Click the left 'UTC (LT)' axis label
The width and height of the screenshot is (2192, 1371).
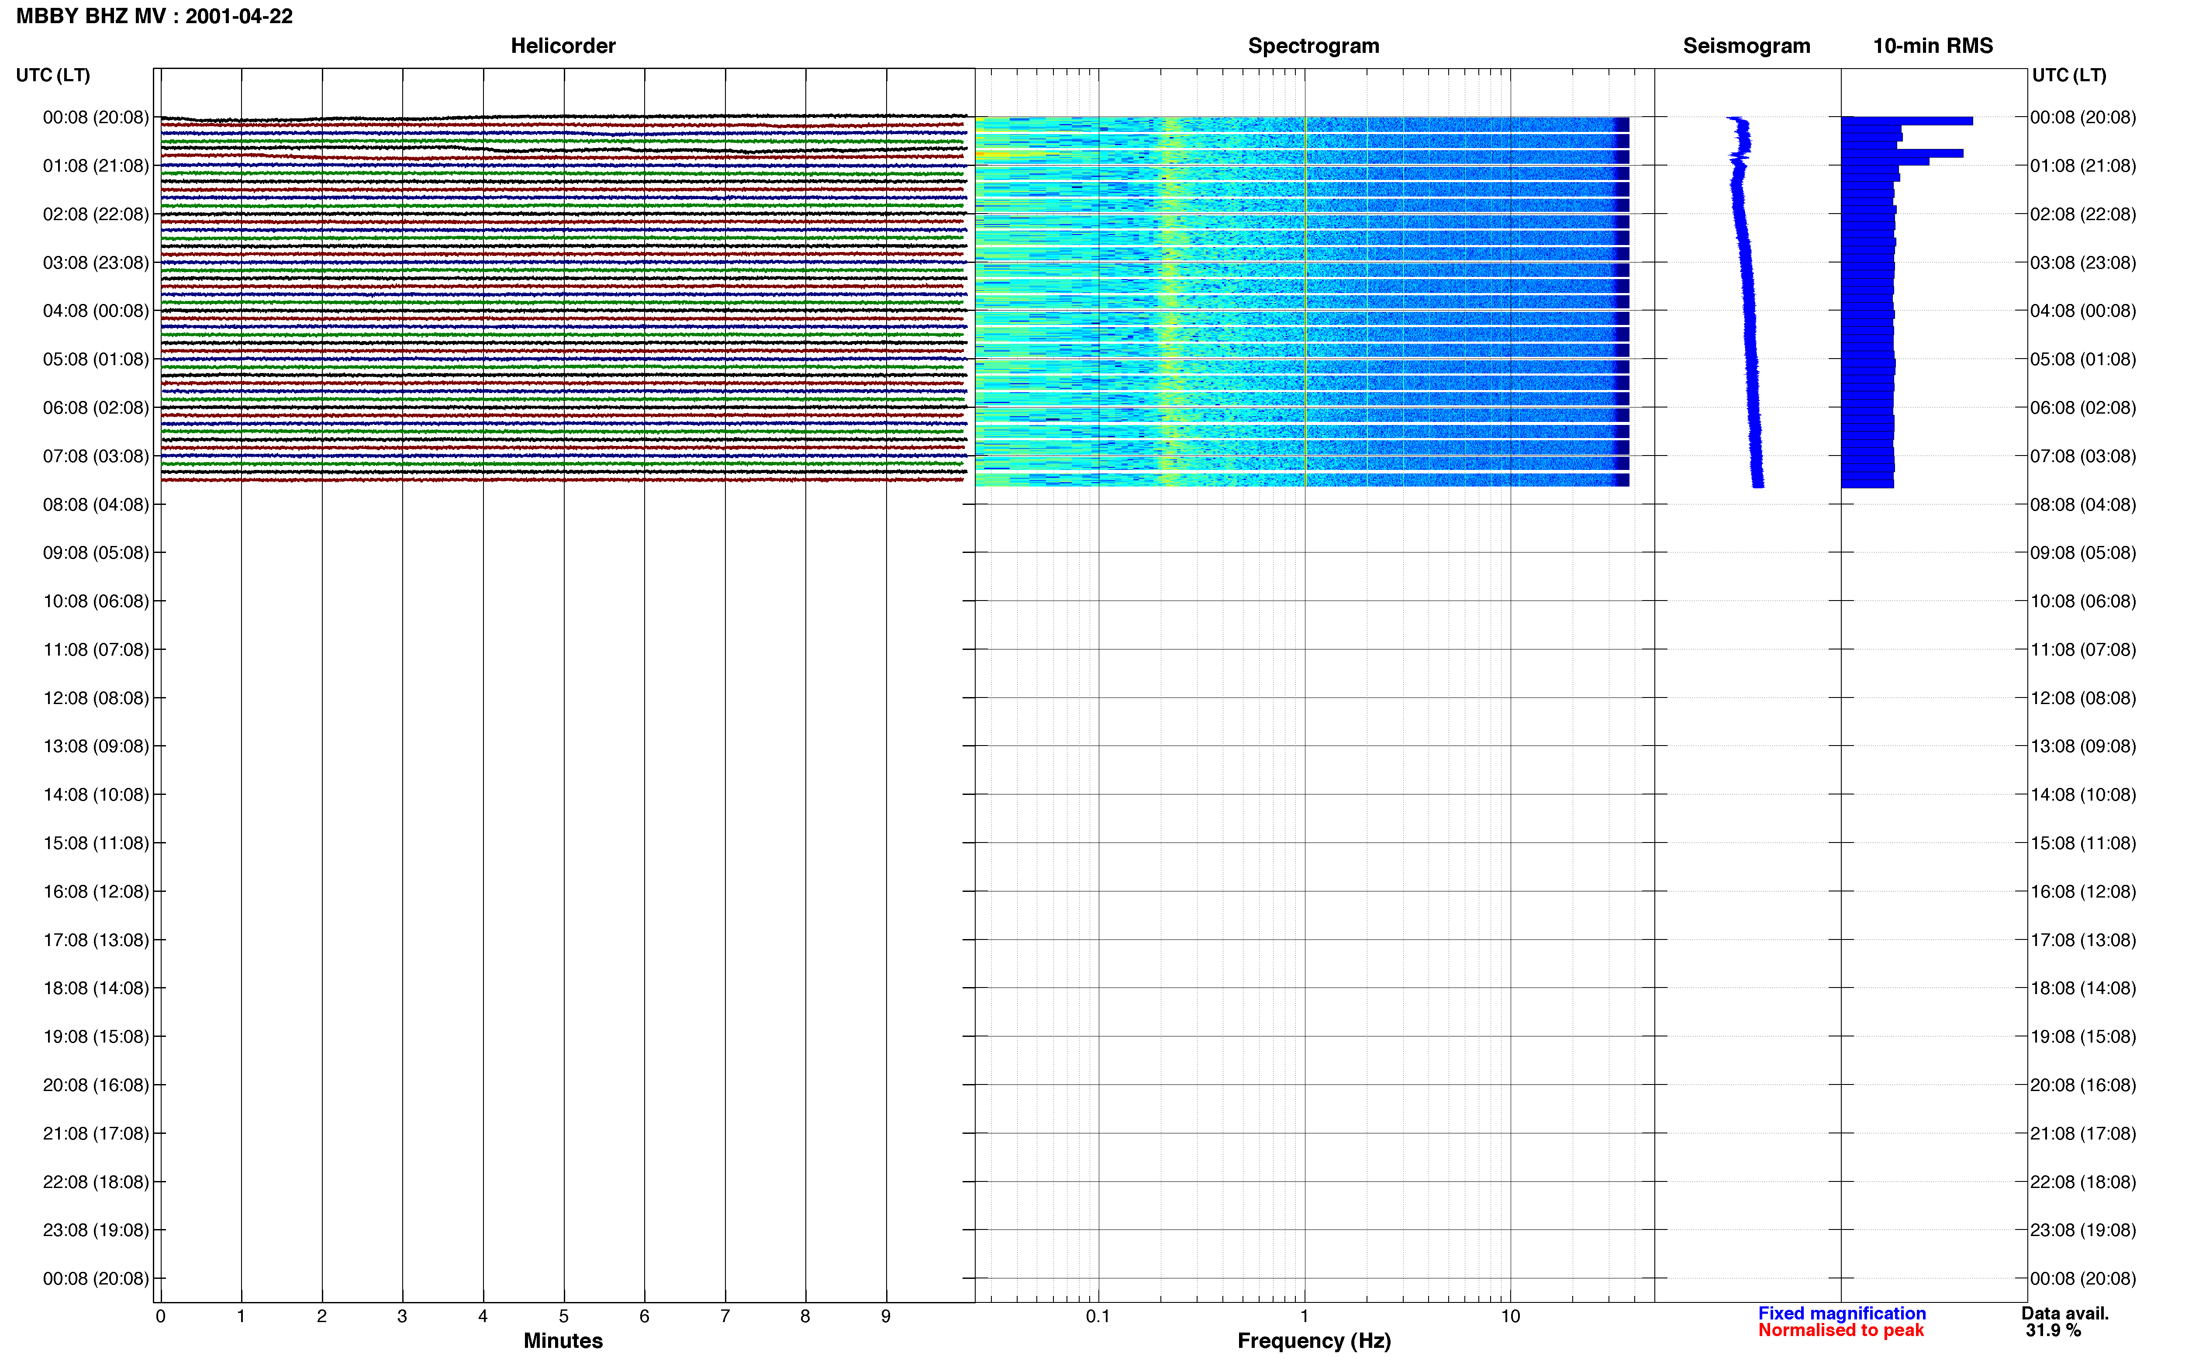tap(52, 75)
